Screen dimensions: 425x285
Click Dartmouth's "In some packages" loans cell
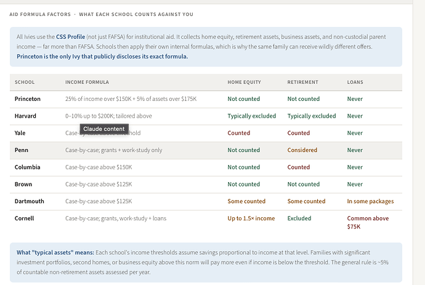click(x=370, y=201)
